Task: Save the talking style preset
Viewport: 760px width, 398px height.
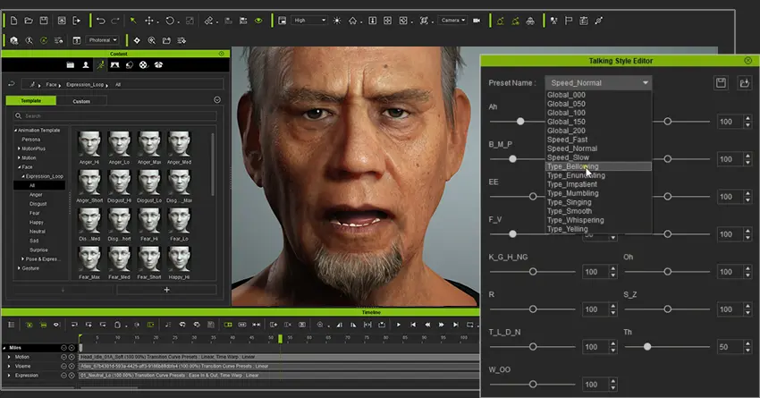Action: pos(722,82)
